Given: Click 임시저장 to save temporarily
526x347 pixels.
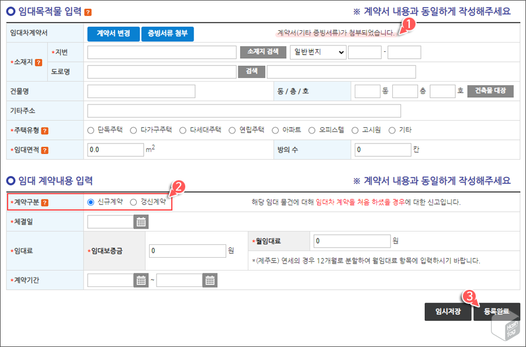Looking at the screenshot, I should pos(447,312).
